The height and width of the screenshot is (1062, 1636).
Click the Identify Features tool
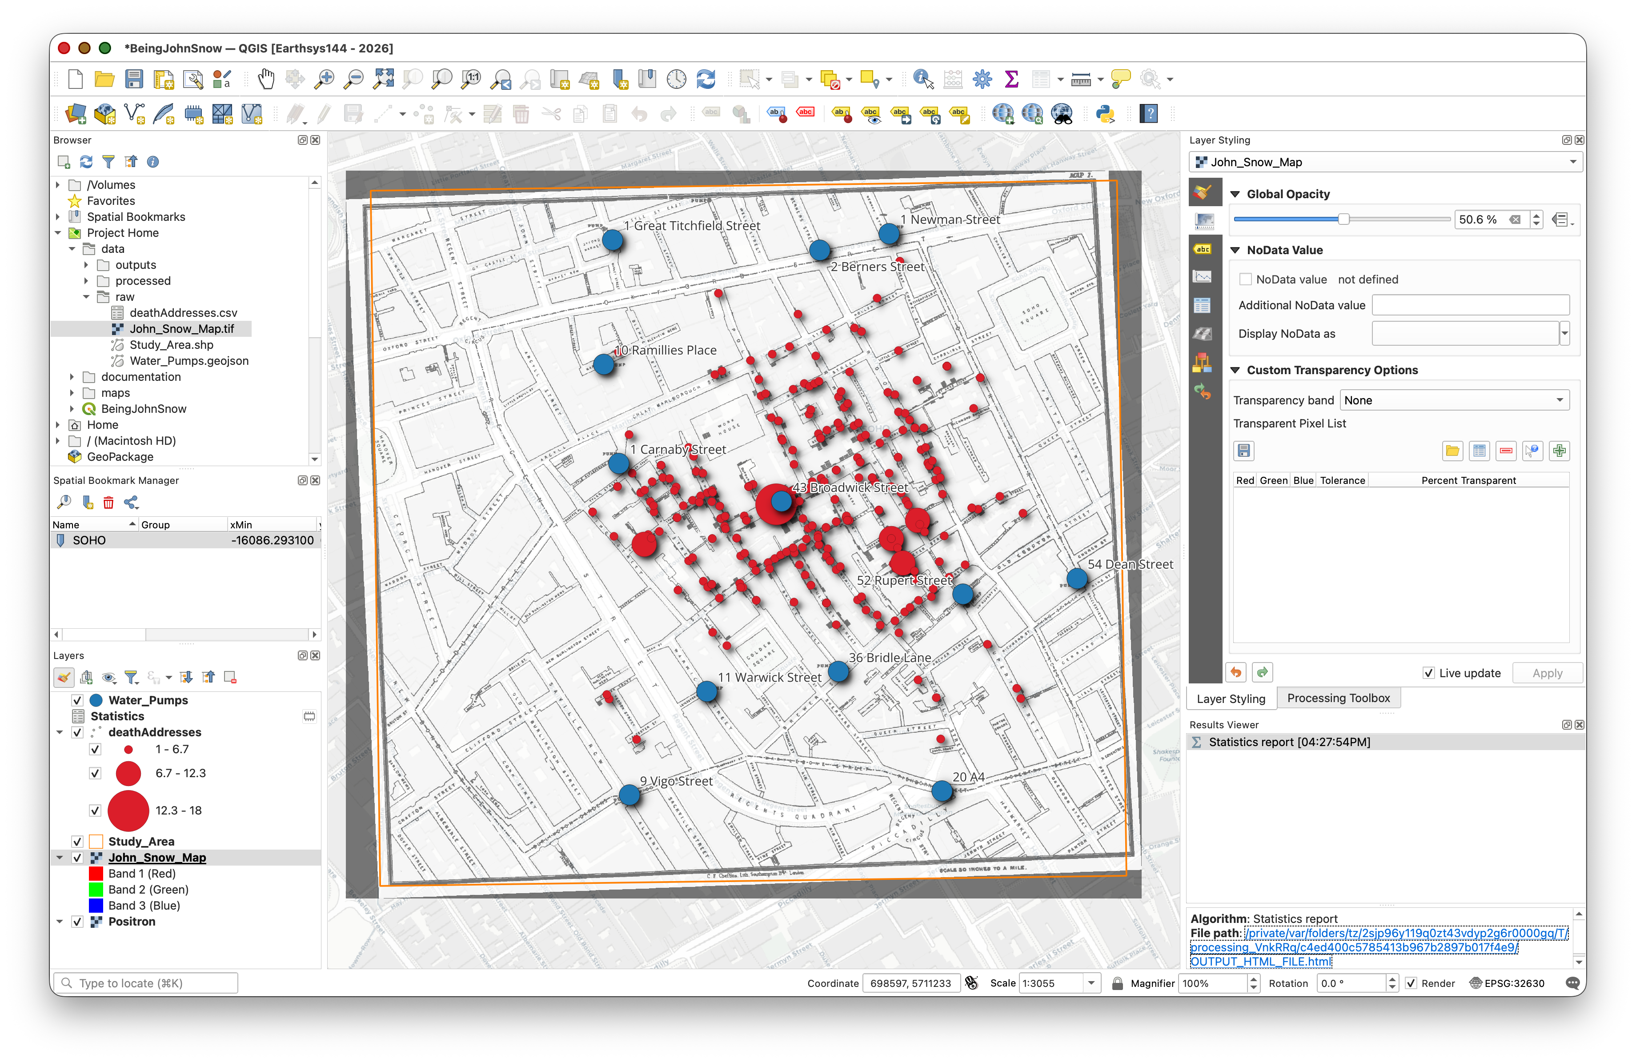[922, 79]
